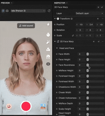The height and width of the screenshot is (116, 105).
Task: Open the Default Layer dropdown
Action: click(x=89, y=13)
